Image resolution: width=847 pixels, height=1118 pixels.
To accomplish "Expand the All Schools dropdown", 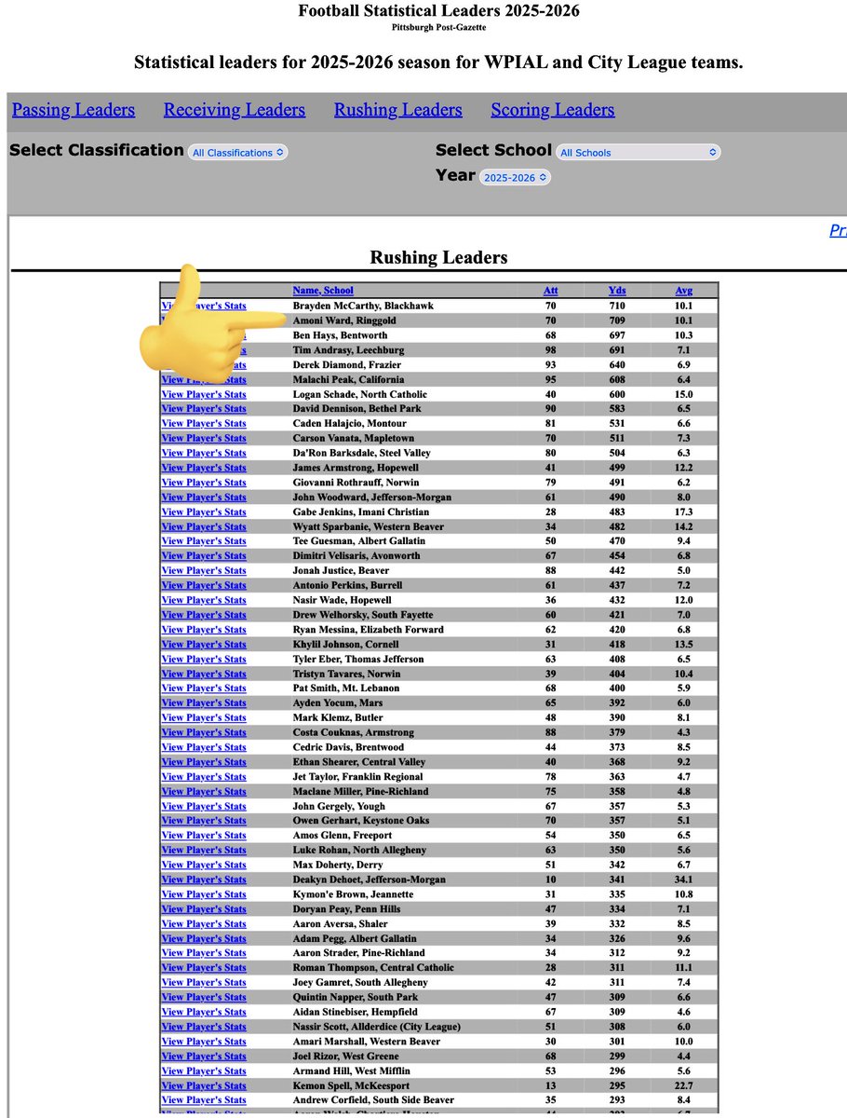I will coord(638,152).
